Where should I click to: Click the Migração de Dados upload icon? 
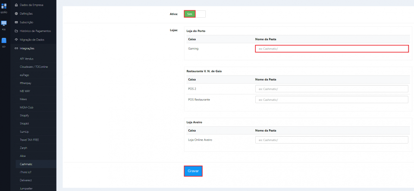pyautogui.click(x=16, y=40)
